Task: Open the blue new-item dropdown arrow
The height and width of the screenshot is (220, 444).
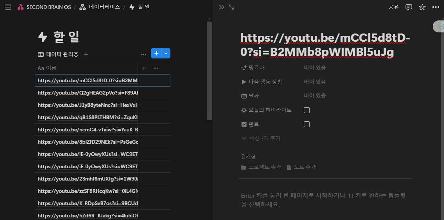Action: coord(166,53)
